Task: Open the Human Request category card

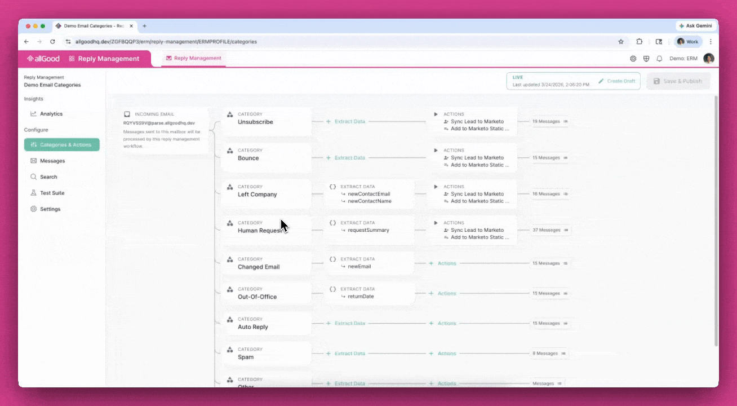Action: tap(267, 230)
